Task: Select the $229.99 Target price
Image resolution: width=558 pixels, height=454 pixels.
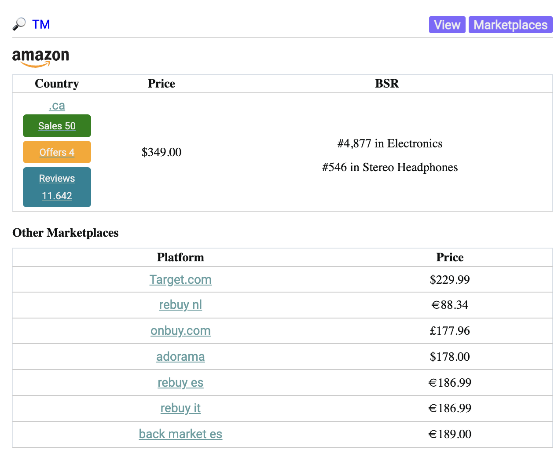Action: (x=450, y=280)
